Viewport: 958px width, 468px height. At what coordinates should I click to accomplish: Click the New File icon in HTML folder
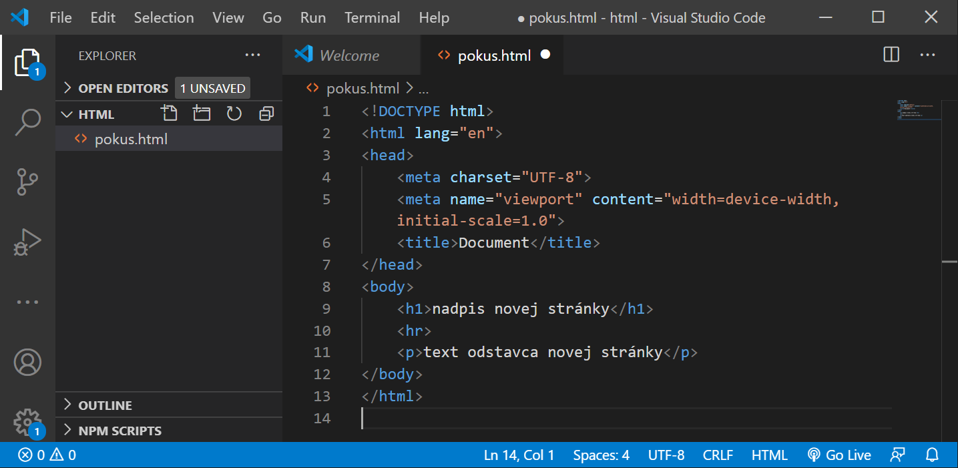(x=170, y=113)
